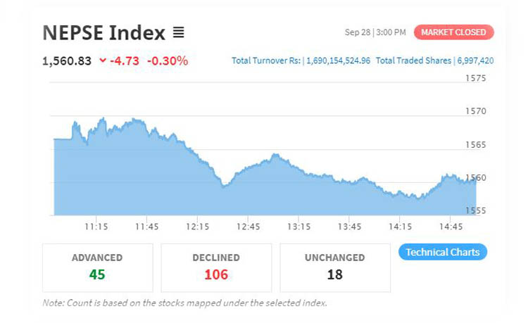The height and width of the screenshot is (323, 528).
Task: Click the NEPSE Index heading
Action: coord(103,32)
